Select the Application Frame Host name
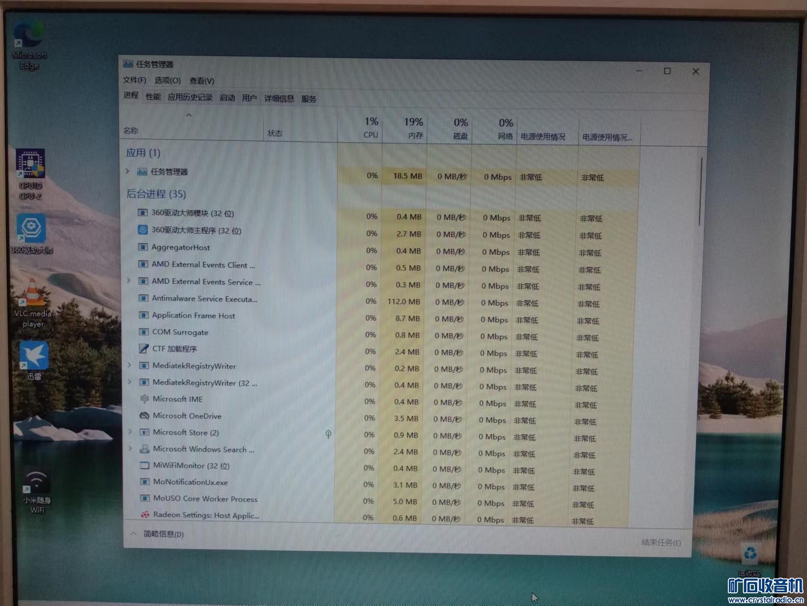 click(x=193, y=315)
